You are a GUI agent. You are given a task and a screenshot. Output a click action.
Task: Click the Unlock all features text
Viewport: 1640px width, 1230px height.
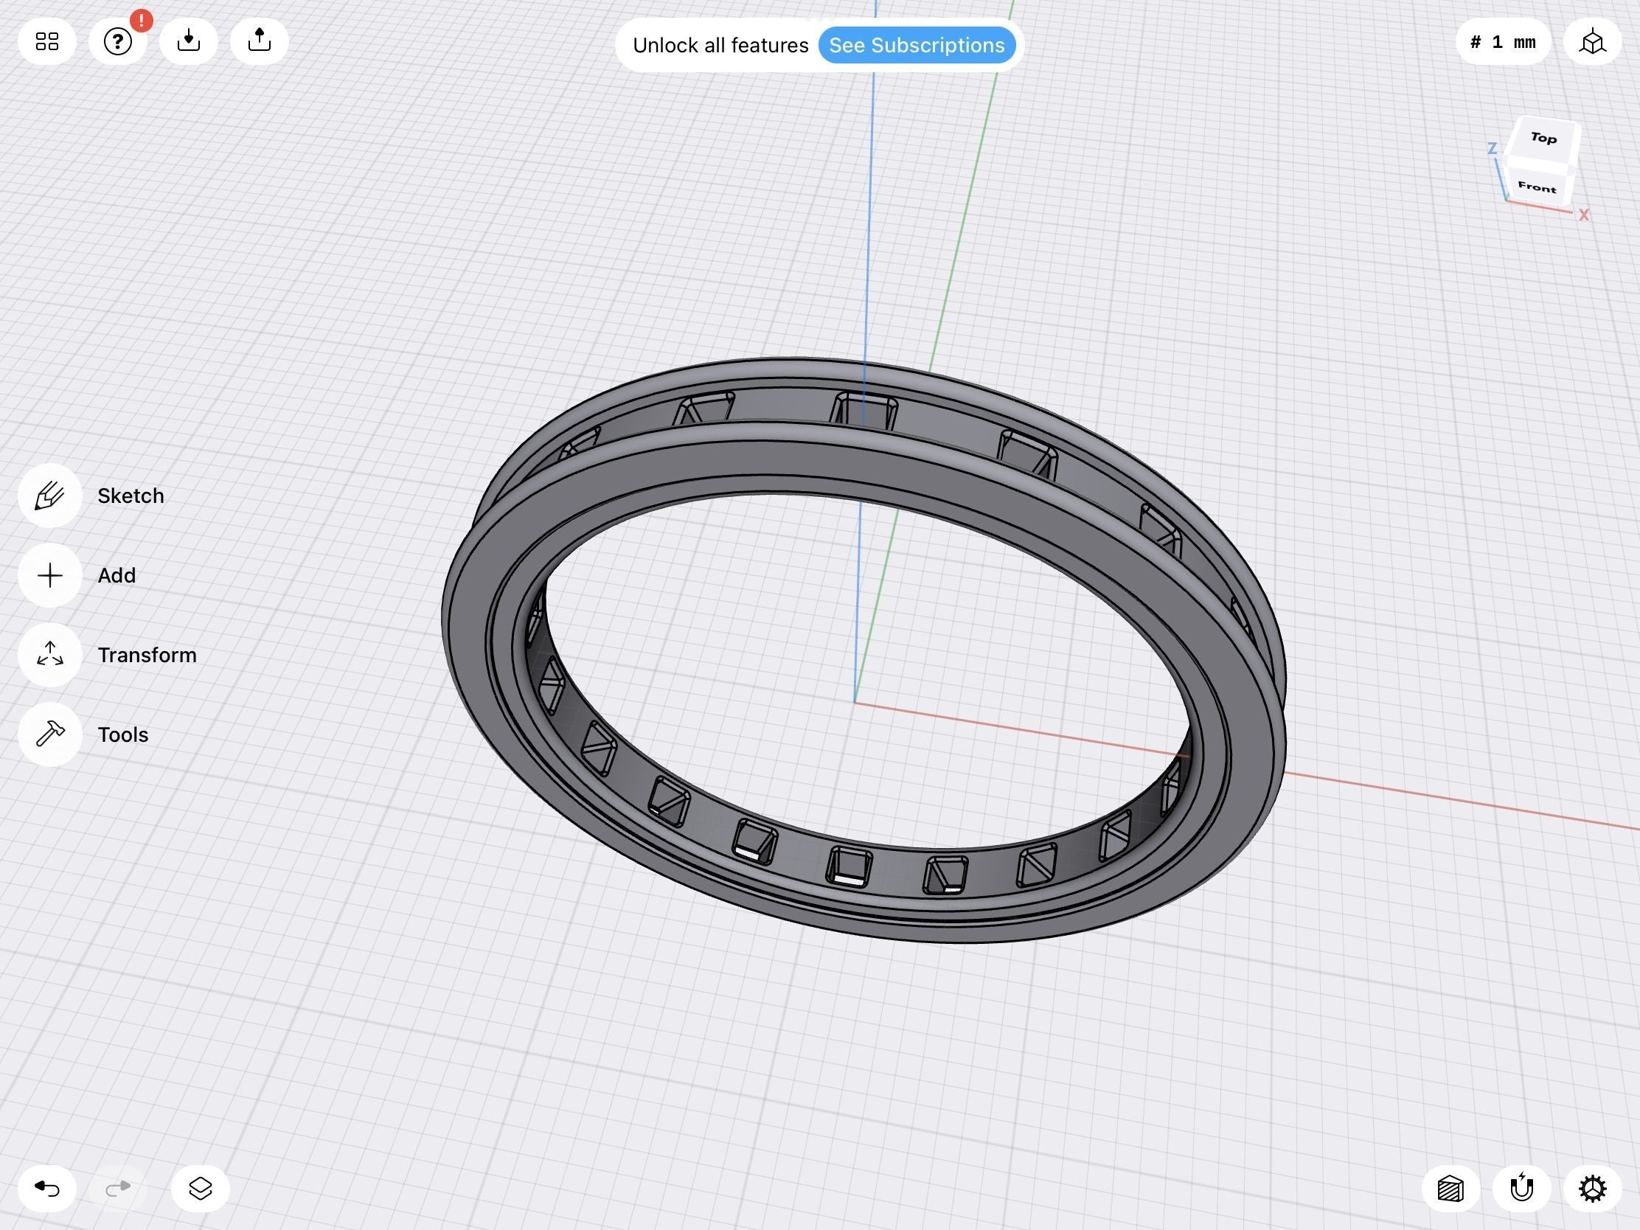point(720,45)
